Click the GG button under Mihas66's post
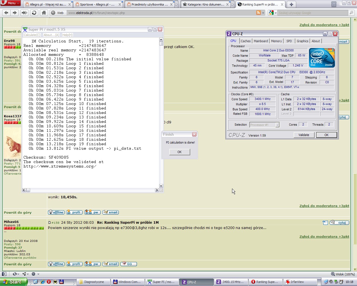The height and width of the screenshot is (286, 357). tap(129, 264)
